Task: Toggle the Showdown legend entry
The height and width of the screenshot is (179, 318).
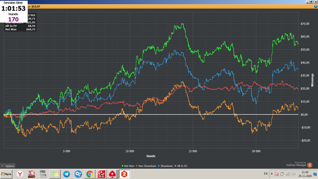Action: (x=165, y=166)
